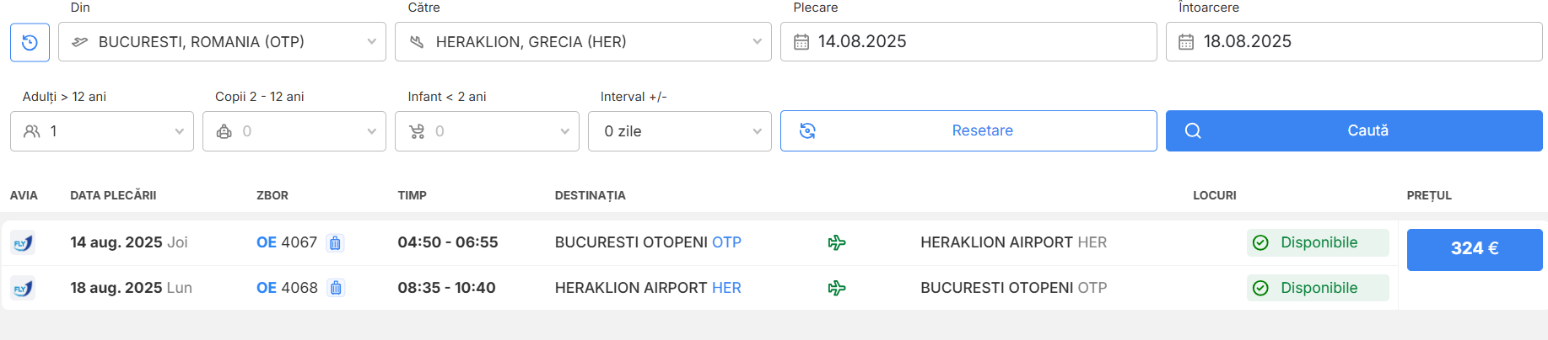Click the search history icon button
1548x340 pixels.
[30, 42]
